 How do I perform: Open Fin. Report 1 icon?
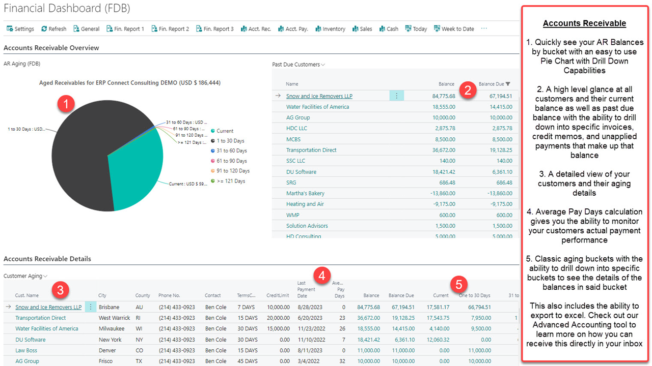pos(110,29)
